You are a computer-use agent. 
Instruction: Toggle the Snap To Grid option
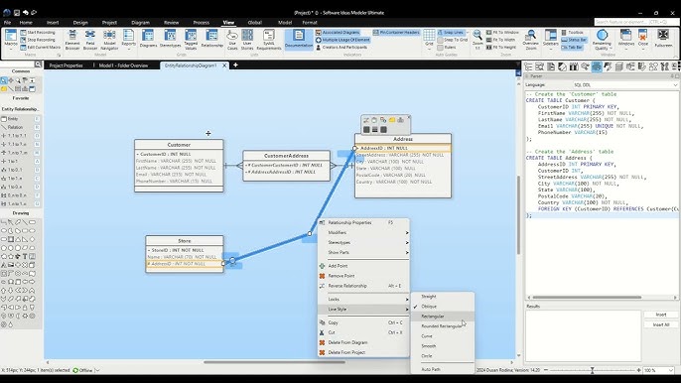(453, 40)
